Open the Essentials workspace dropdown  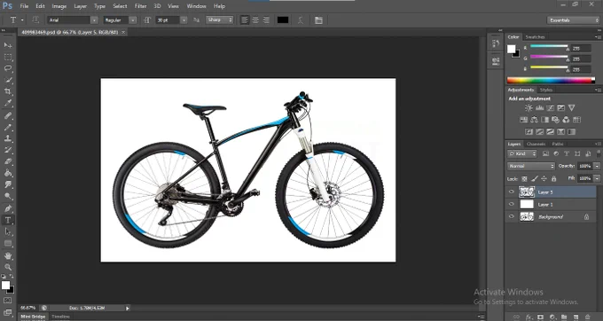coord(573,20)
